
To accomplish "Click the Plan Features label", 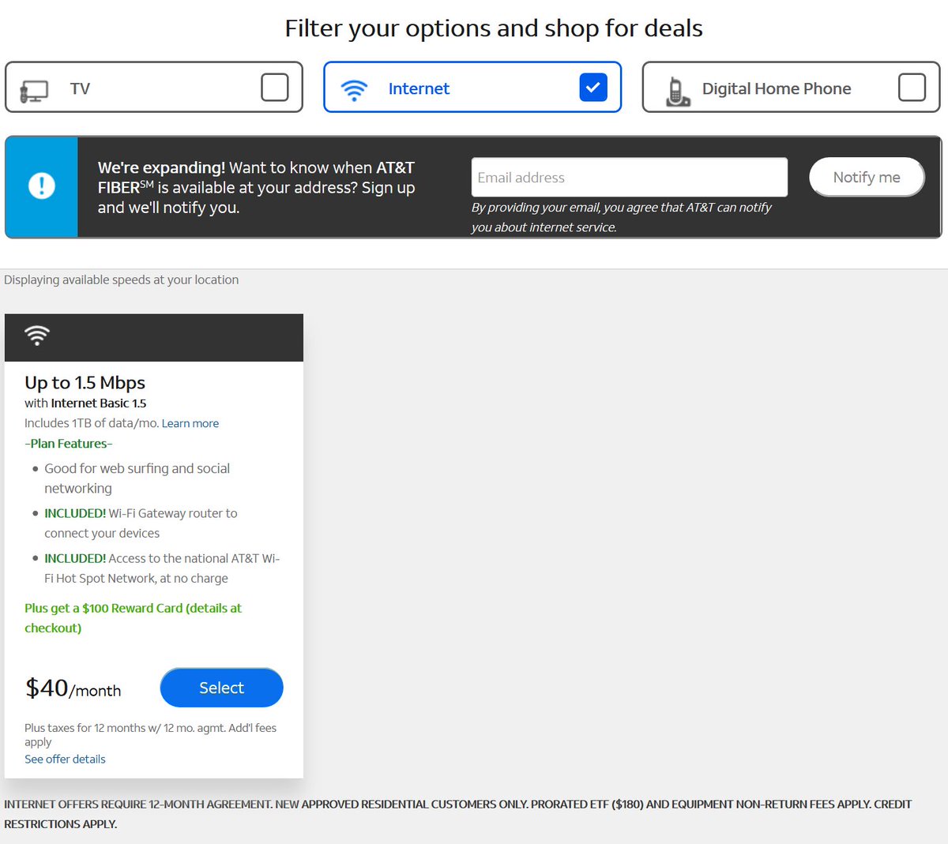I will click(69, 444).
